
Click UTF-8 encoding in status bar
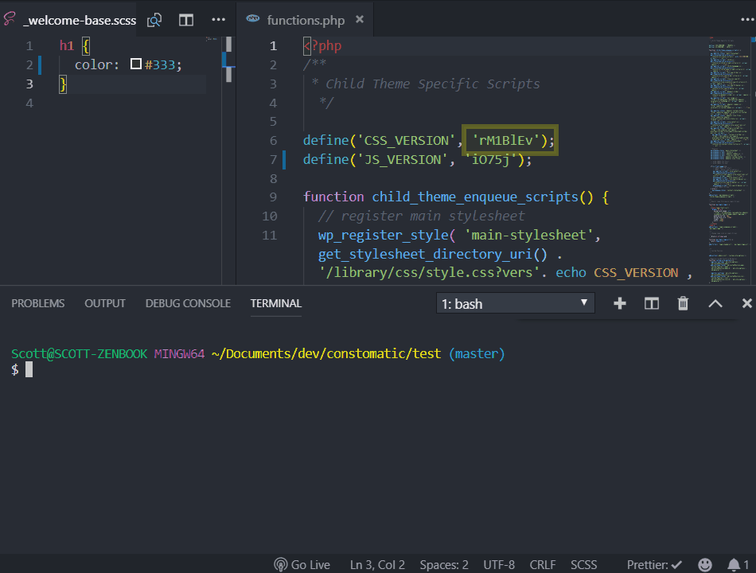(x=499, y=564)
